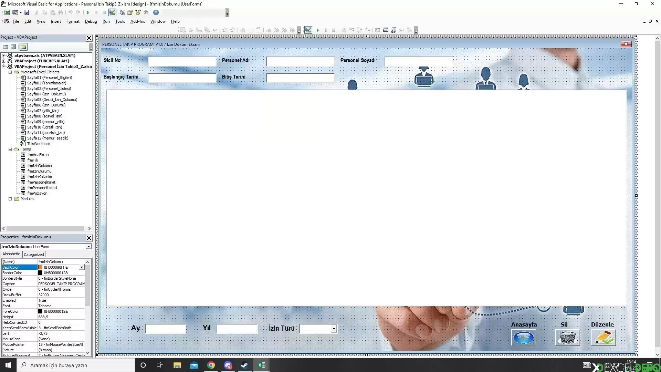Viewport: 661px width, 372px height.
Task: Select the Categorized properties tab
Action: click(x=34, y=254)
